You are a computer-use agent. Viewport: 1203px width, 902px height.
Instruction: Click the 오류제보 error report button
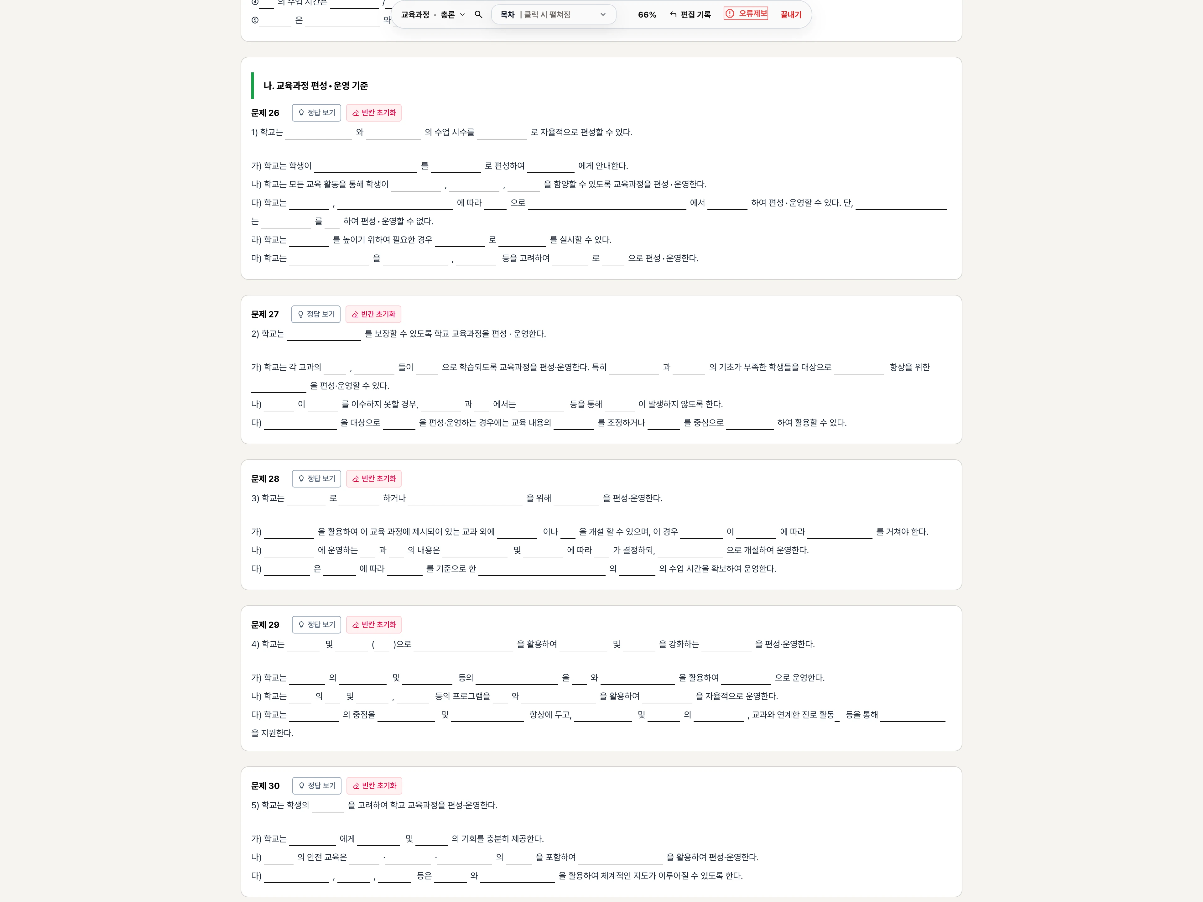746,13
